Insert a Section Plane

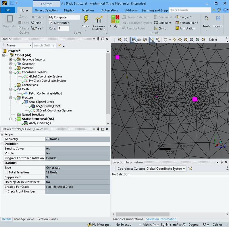(x=186, y=23)
